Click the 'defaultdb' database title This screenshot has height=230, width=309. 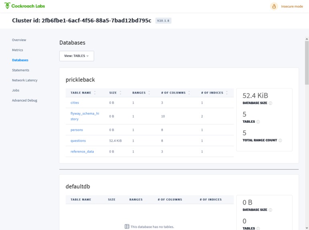78,186
